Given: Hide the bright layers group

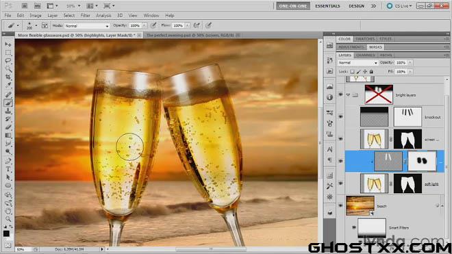Looking at the screenshot, I should 340,94.
